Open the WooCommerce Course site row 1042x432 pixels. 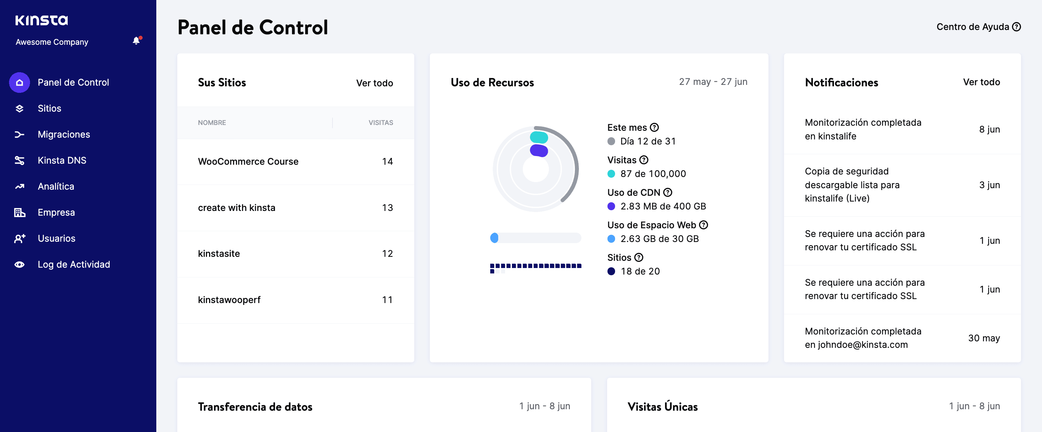pos(248,161)
